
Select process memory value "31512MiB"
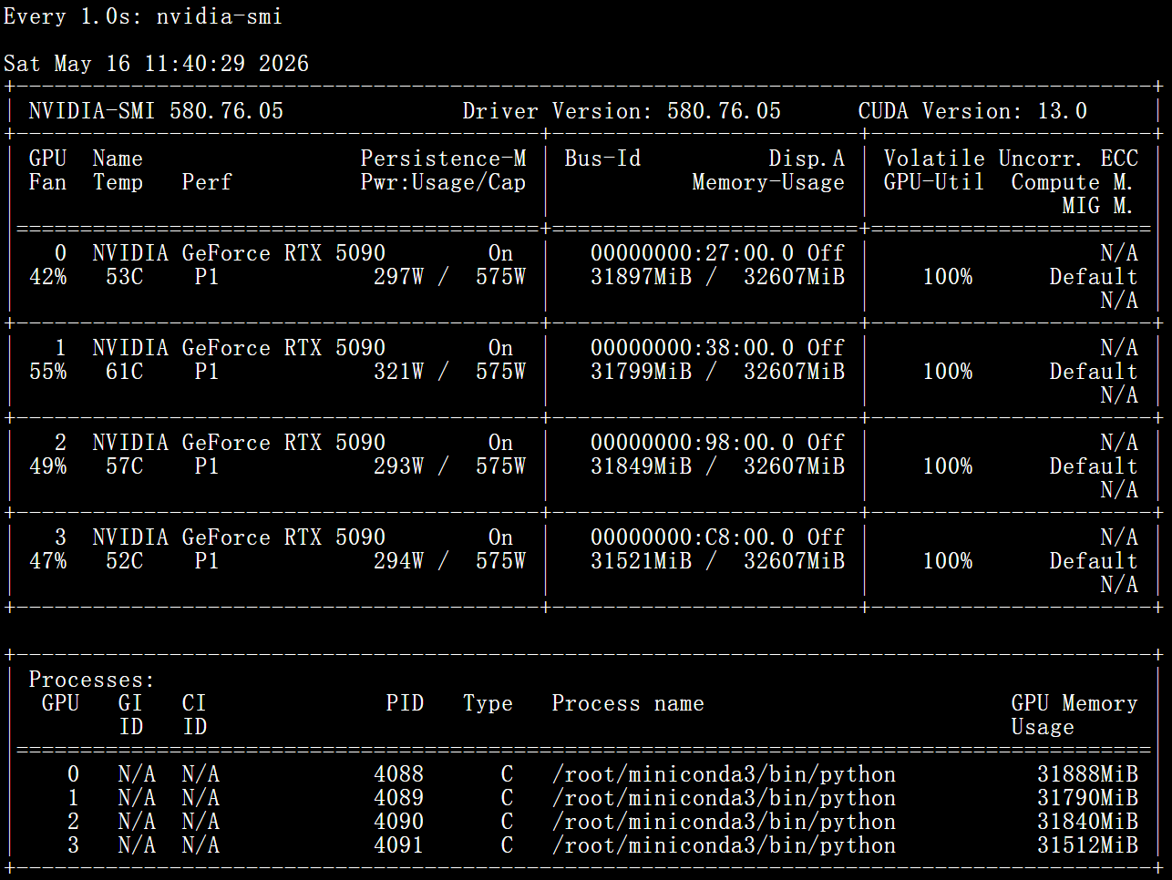1087,845
